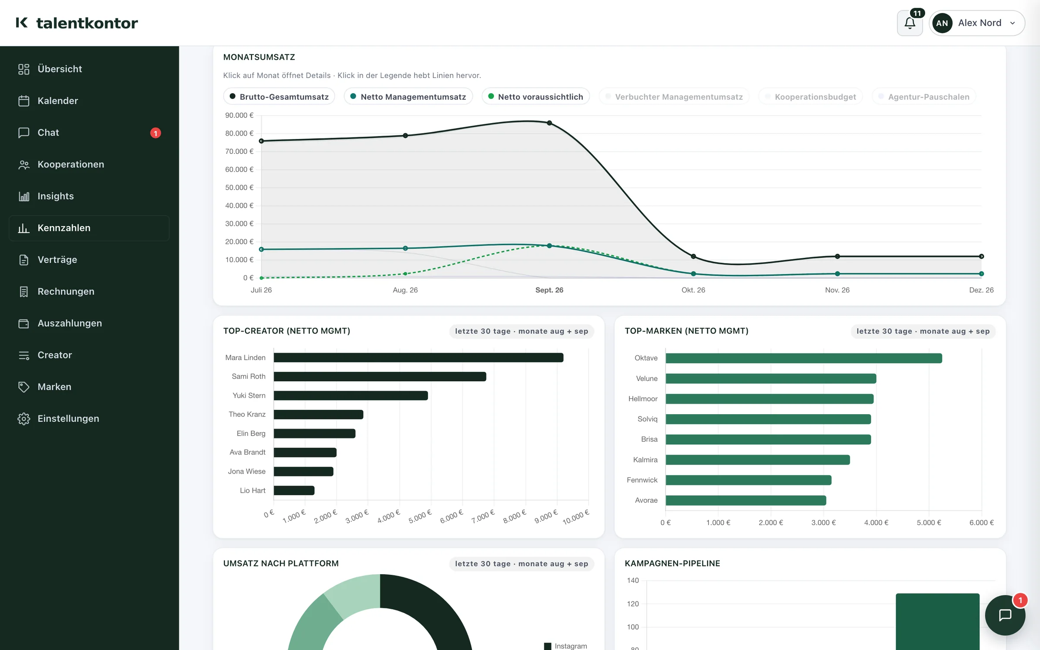Image resolution: width=1040 pixels, height=650 pixels.
Task: Click the Instagram legend entry
Action: [x=565, y=646]
